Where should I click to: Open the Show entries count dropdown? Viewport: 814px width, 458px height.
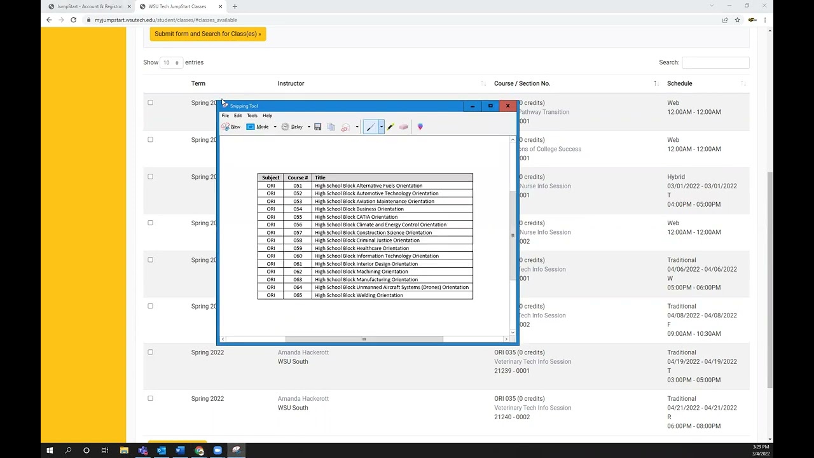(170, 62)
